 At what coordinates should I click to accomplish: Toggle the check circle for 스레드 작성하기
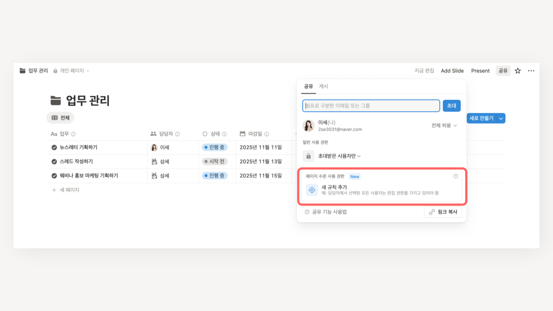pyautogui.click(x=54, y=162)
